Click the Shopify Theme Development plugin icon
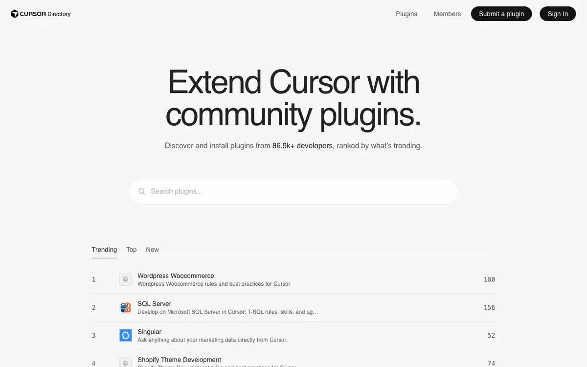 click(x=126, y=362)
